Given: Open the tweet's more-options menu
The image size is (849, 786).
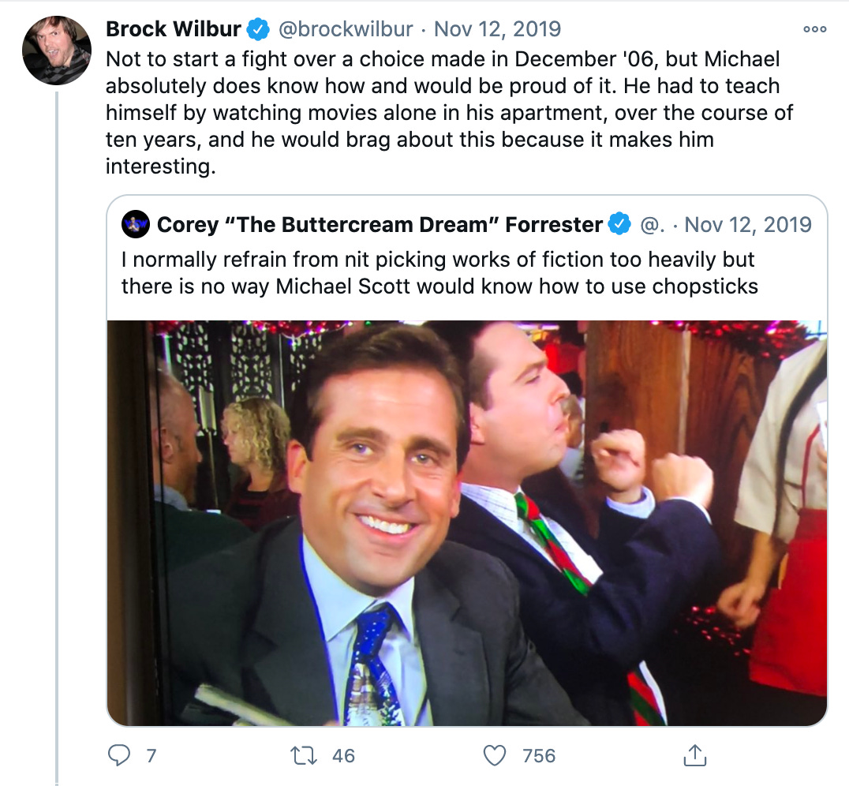Looking at the screenshot, I should pyautogui.click(x=813, y=28).
